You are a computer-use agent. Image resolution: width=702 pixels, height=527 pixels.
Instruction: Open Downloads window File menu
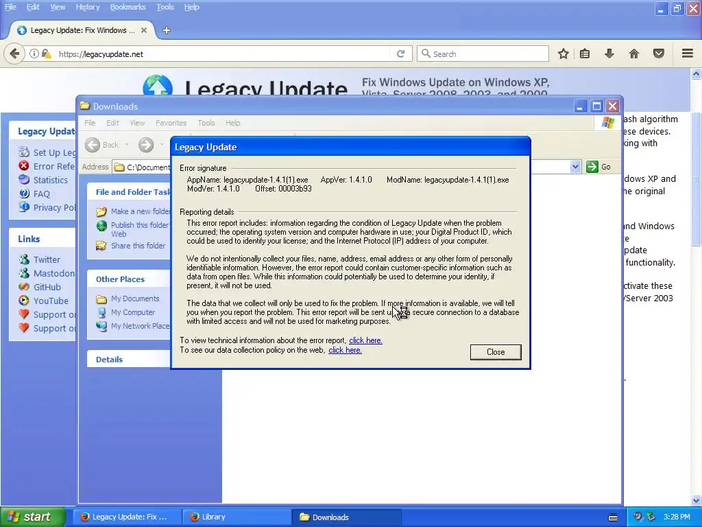90,123
